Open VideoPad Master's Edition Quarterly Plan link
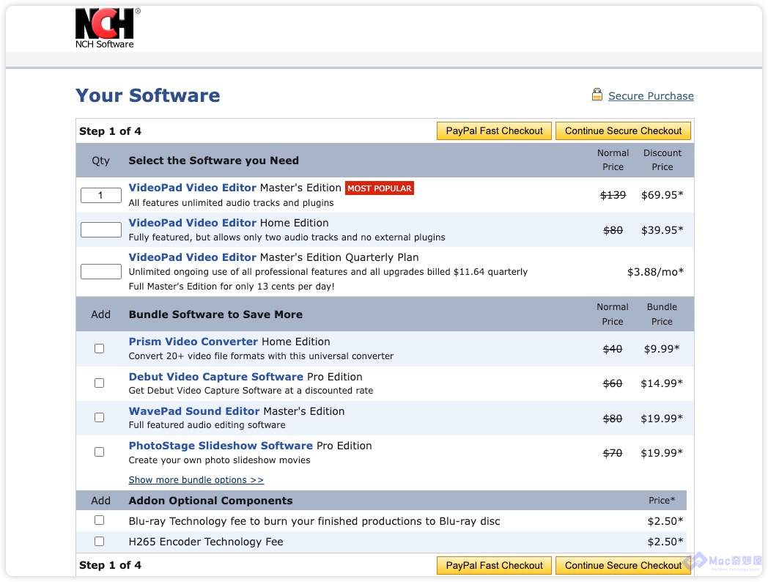The height and width of the screenshot is (582, 768). pos(193,257)
